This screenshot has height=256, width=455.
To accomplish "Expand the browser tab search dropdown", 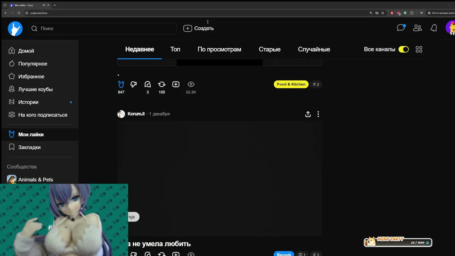I will coord(5,5).
